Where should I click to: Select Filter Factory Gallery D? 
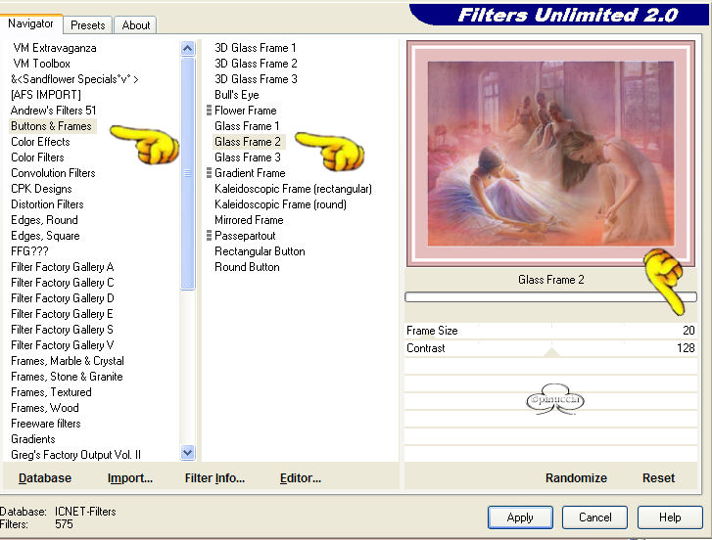pyautogui.click(x=63, y=298)
